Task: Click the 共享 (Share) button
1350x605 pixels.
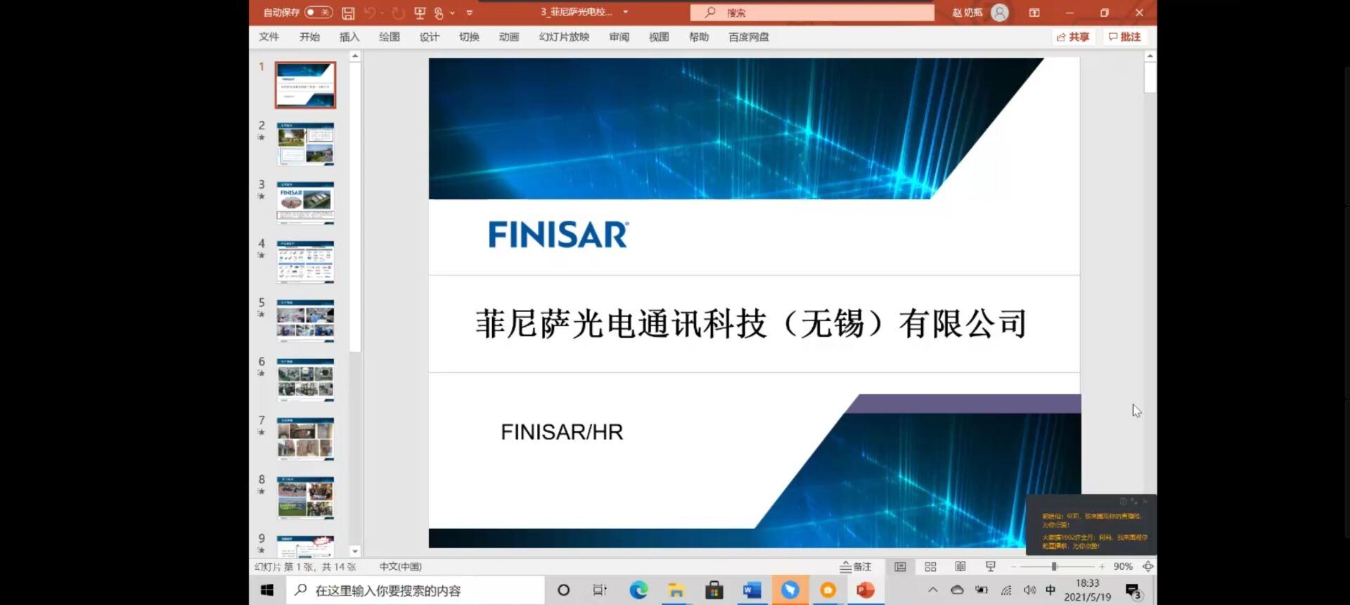Action: (x=1073, y=37)
